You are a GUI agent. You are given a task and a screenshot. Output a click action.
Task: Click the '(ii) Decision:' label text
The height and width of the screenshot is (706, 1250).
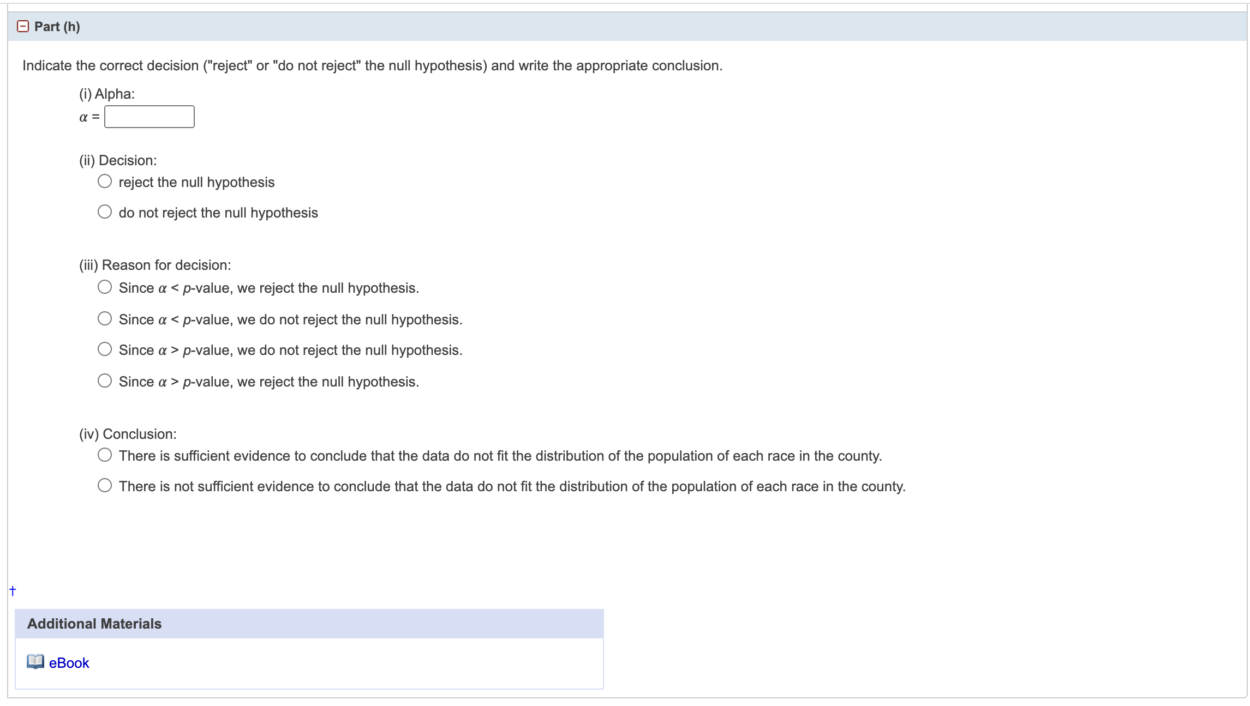tap(118, 160)
